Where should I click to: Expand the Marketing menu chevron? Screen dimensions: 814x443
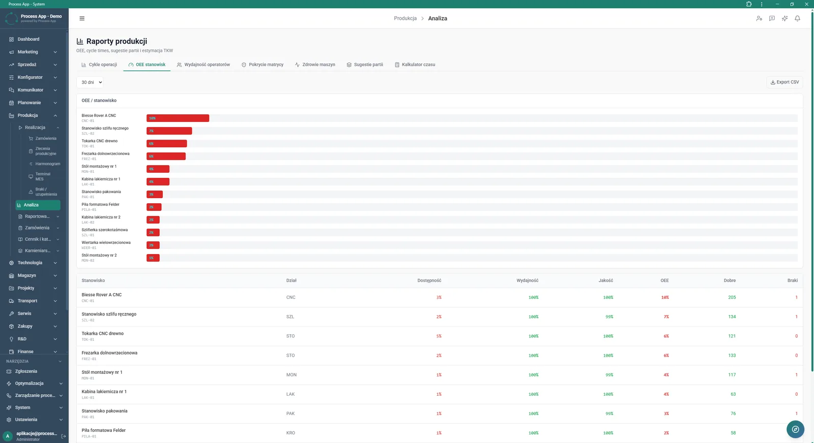55,52
